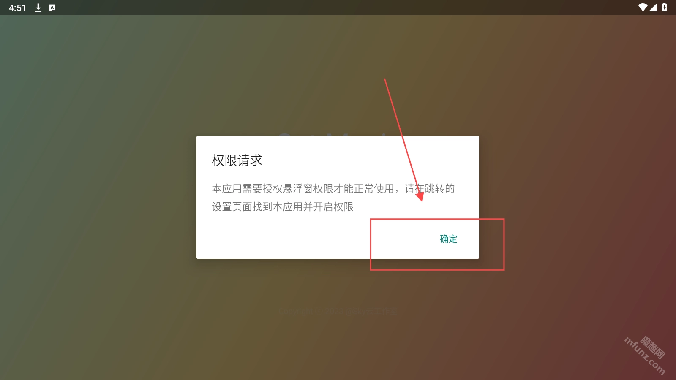The width and height of the screenshot is (676, 380).
Task: Tap the download arrow status icon
Action: pyautogui.click(x=38, y=8)
